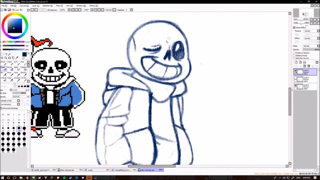The height and width of the screenshot is (180, 320).
Task: Open the Layer menu
Action: tap(35, 5)
